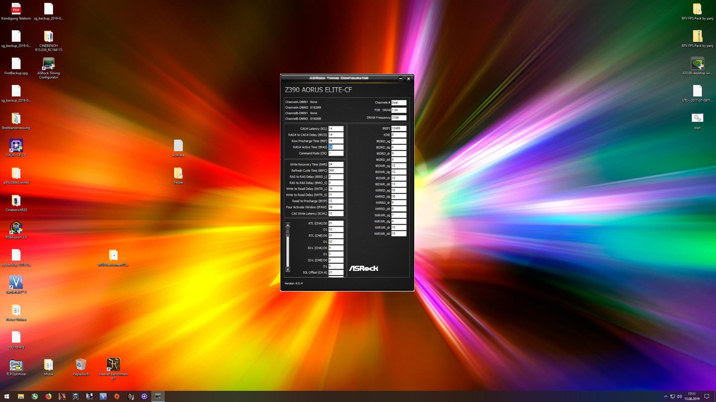The width and height of the screenshot is (716, 402).
Task: Click the tRDWR_dd field showing 13
Action: click(399, 184)
